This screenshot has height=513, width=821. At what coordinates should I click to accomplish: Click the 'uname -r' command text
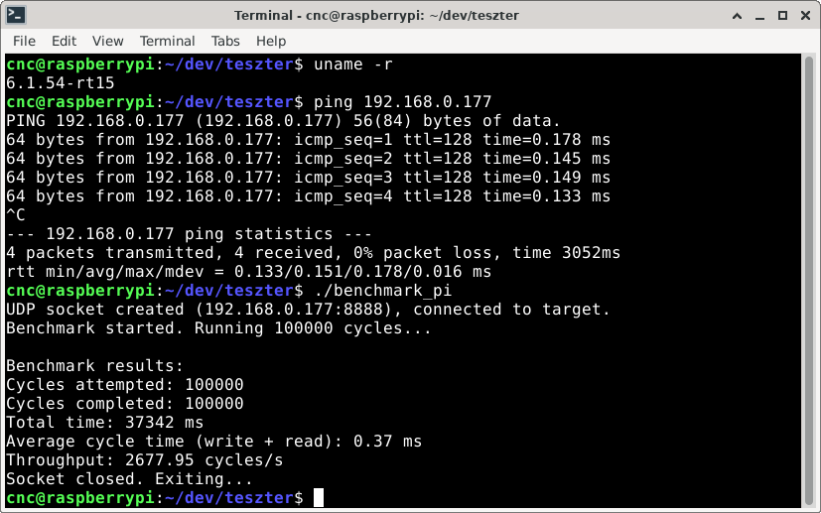pos(352,64)
